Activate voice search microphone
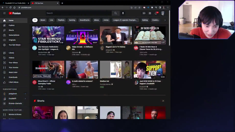 (x=123, y=13)
